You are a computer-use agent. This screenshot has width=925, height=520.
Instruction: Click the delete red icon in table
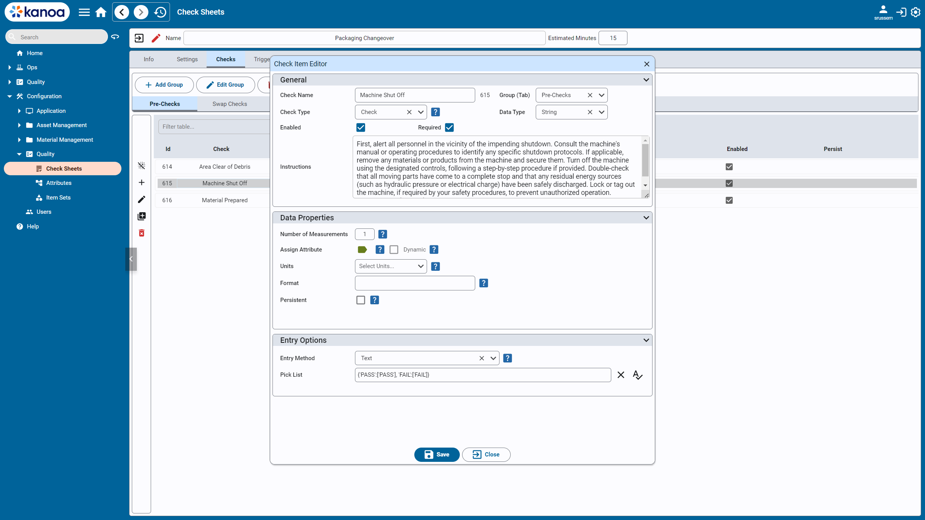pos(142,233)
